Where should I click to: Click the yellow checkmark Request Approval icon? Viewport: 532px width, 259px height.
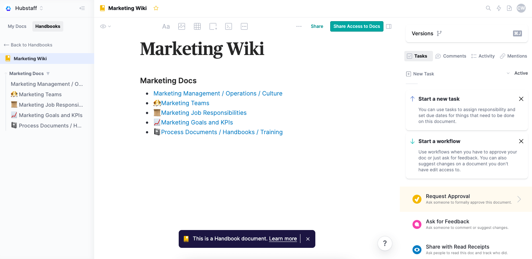tap(417, 199)
